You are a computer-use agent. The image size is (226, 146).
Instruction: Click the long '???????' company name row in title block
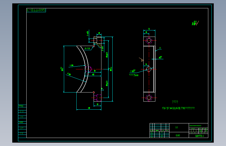pos(198,125)
